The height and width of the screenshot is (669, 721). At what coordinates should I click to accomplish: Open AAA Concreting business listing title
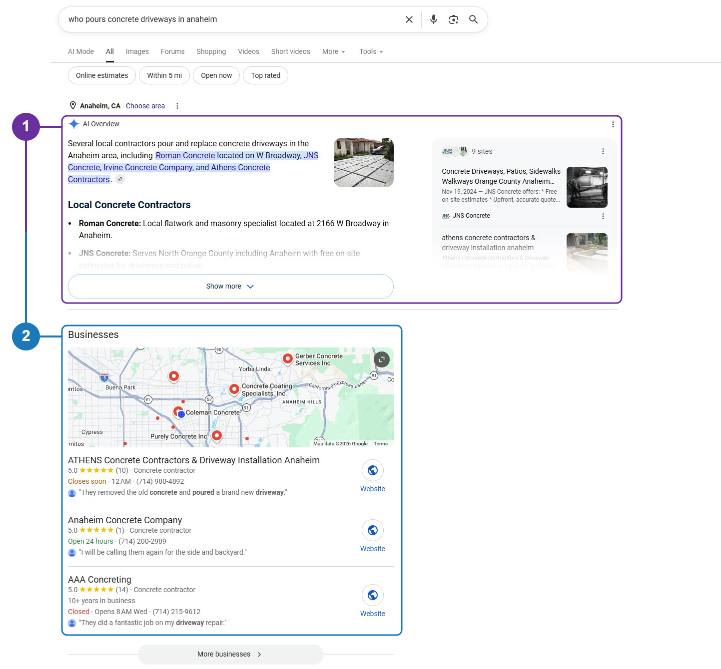click(x=99, y=580)
